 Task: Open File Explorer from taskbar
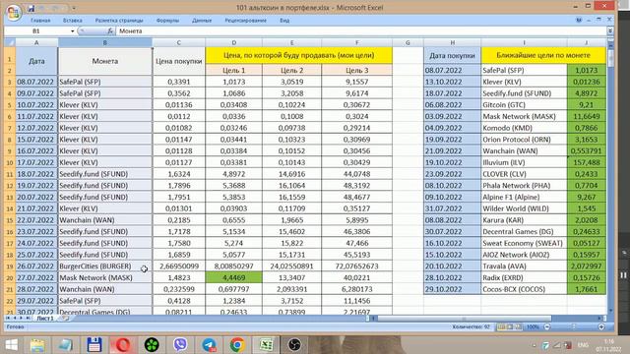[37, 344]
